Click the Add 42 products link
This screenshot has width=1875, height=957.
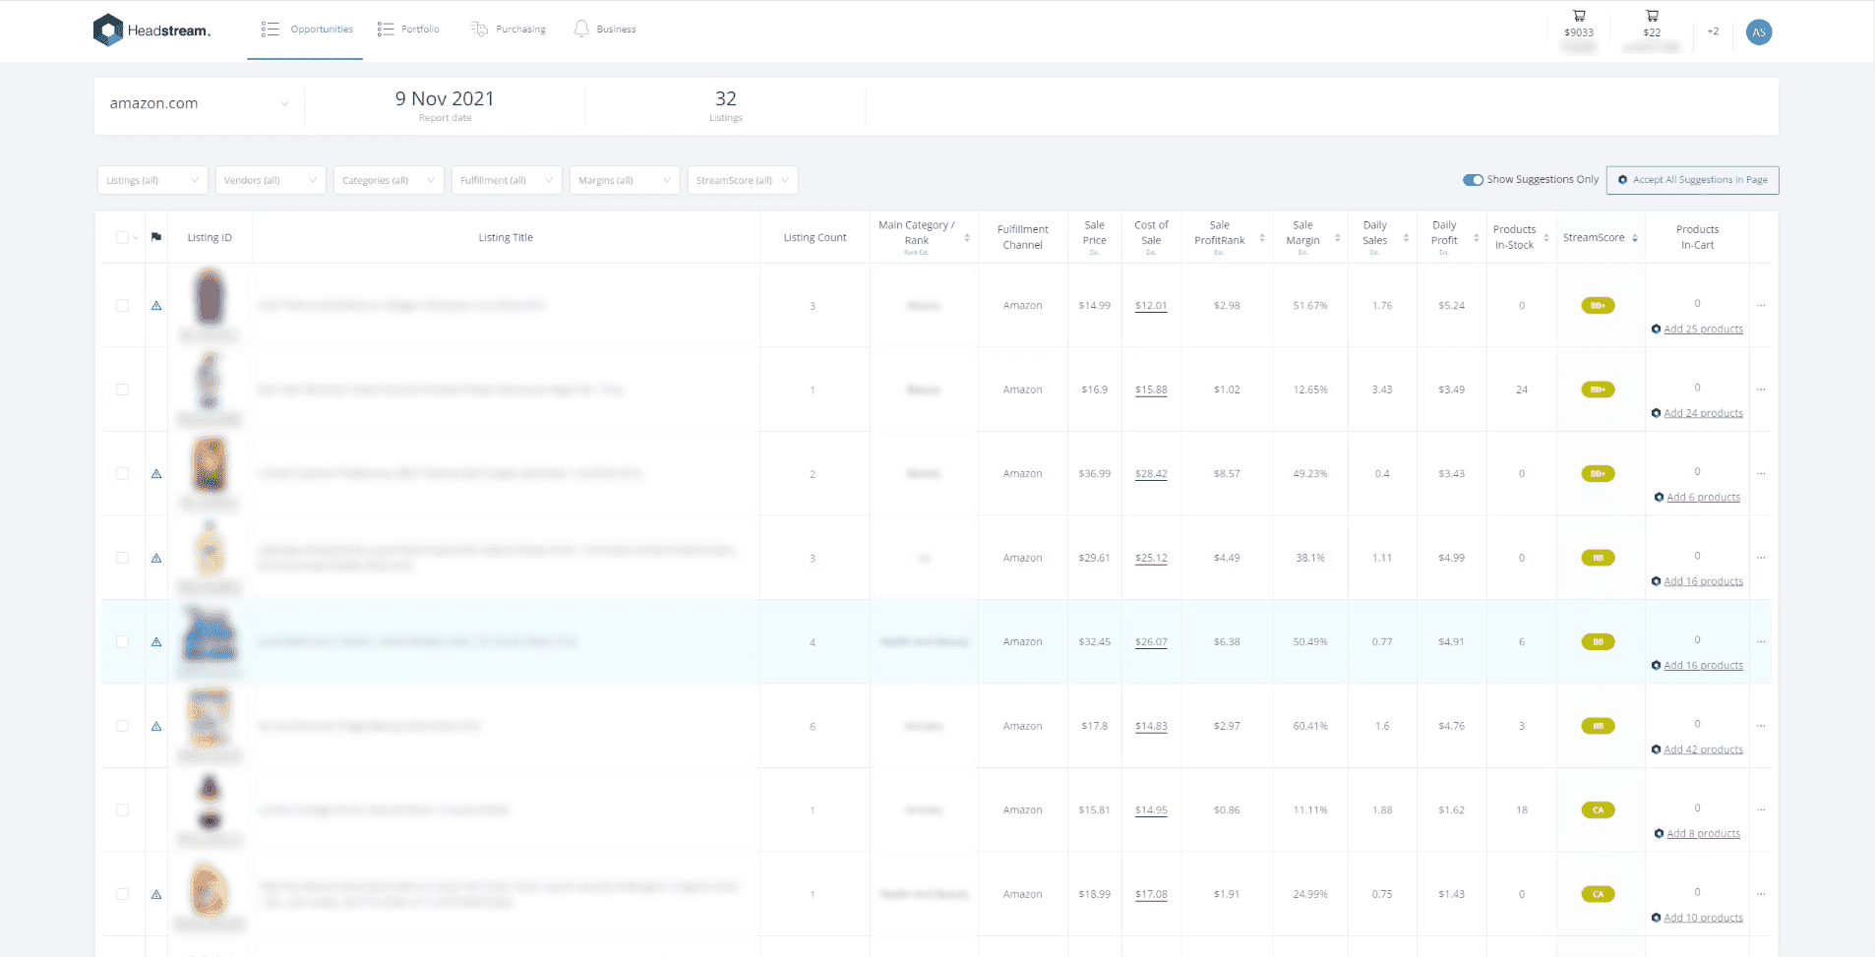[1702, 749]
